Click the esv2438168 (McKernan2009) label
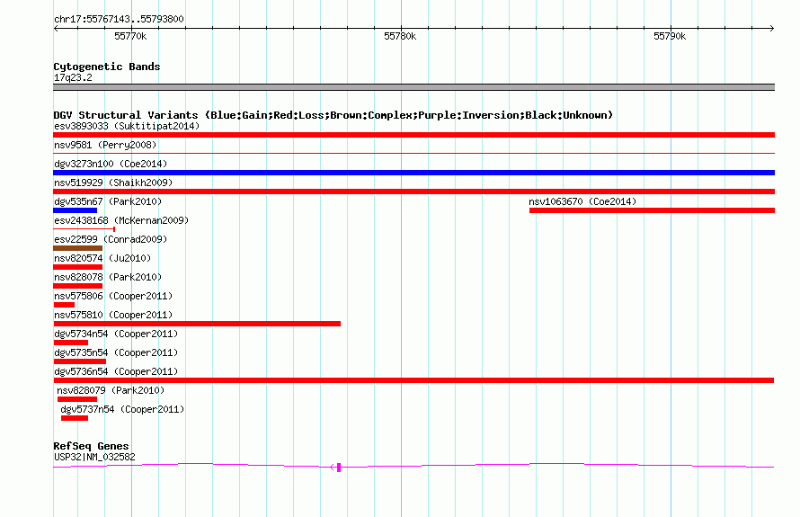The height and width of the screenshot is (517, 800). [121, 220]
